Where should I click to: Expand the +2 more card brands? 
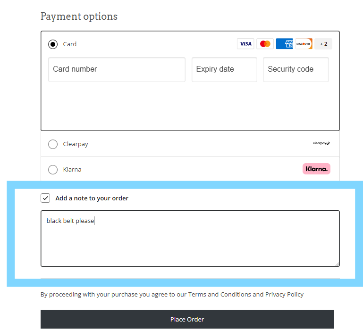(323, 44)
